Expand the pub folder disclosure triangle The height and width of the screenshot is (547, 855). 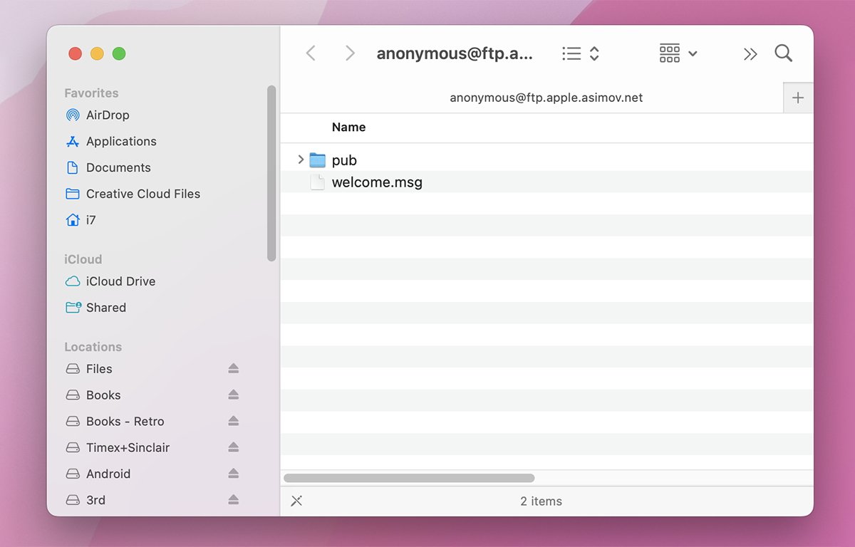pos(300,160)
